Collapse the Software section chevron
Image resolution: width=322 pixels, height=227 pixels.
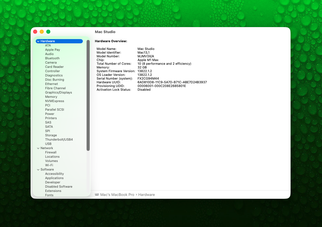38,170
